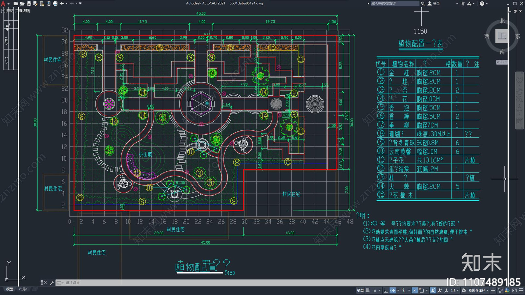The height and width of the screenshot is (295, 525).
Task: Select the 模型 model tab
Action: pyautogui.click(x=10, y=289)
